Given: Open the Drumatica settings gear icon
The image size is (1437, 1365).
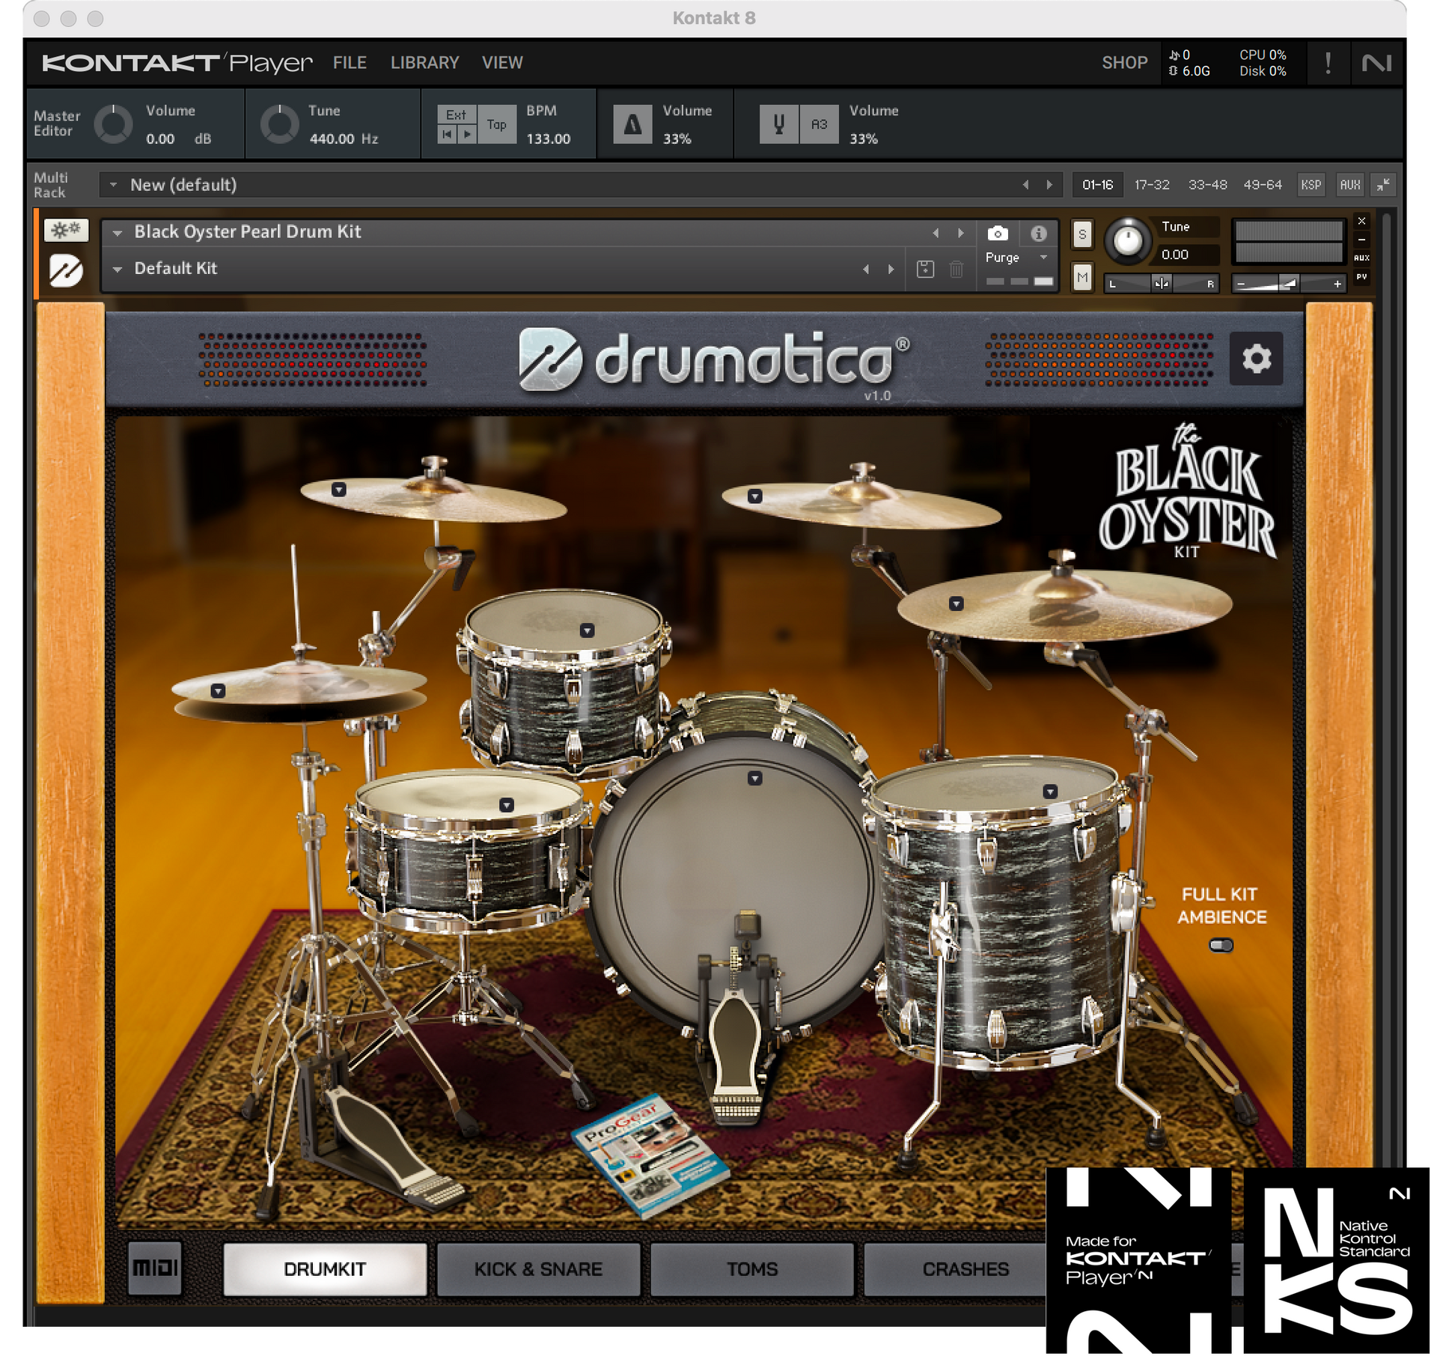Looking at the screenshot, I should coord(1257,359).
